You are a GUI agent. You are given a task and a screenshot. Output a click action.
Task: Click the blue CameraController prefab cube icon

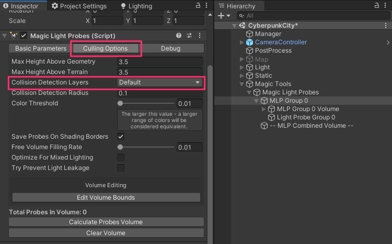tap(249, 42)
